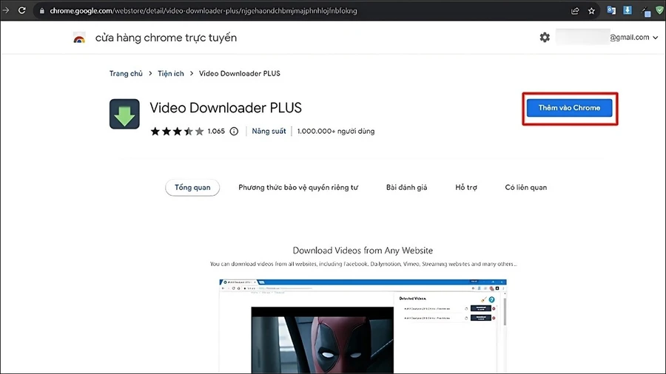This screenshot has height=374, width=666.
Task: Click the forward arrow in browser toolbar
Action: [6, 10]
